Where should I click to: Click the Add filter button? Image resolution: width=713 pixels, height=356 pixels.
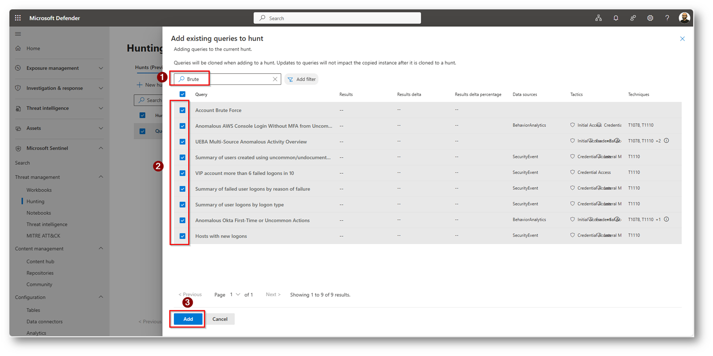(302, 79)
